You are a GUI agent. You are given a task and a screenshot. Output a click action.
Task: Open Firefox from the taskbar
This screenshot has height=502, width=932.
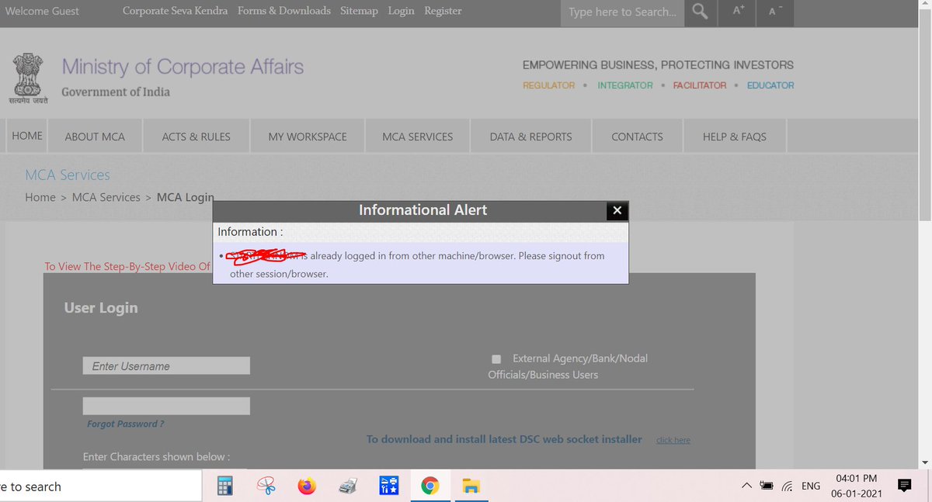(x=308, y=486)
